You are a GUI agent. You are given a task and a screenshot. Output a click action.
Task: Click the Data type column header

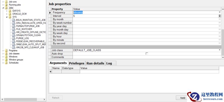tap(71, 68)
